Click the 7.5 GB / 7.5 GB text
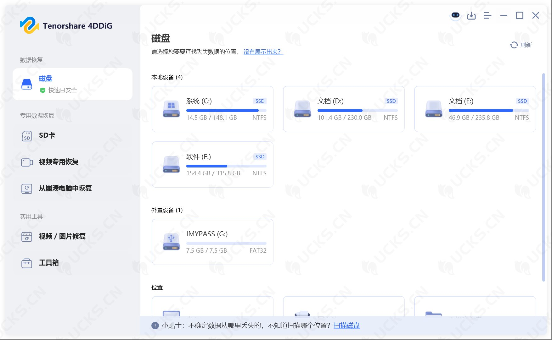The height and width of the screenshot is (340, 552). tap(206, 250)
